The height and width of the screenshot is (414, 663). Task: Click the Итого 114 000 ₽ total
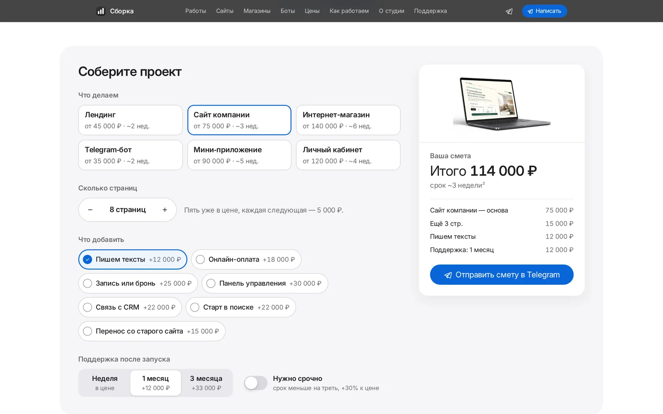tap(483, 171)
